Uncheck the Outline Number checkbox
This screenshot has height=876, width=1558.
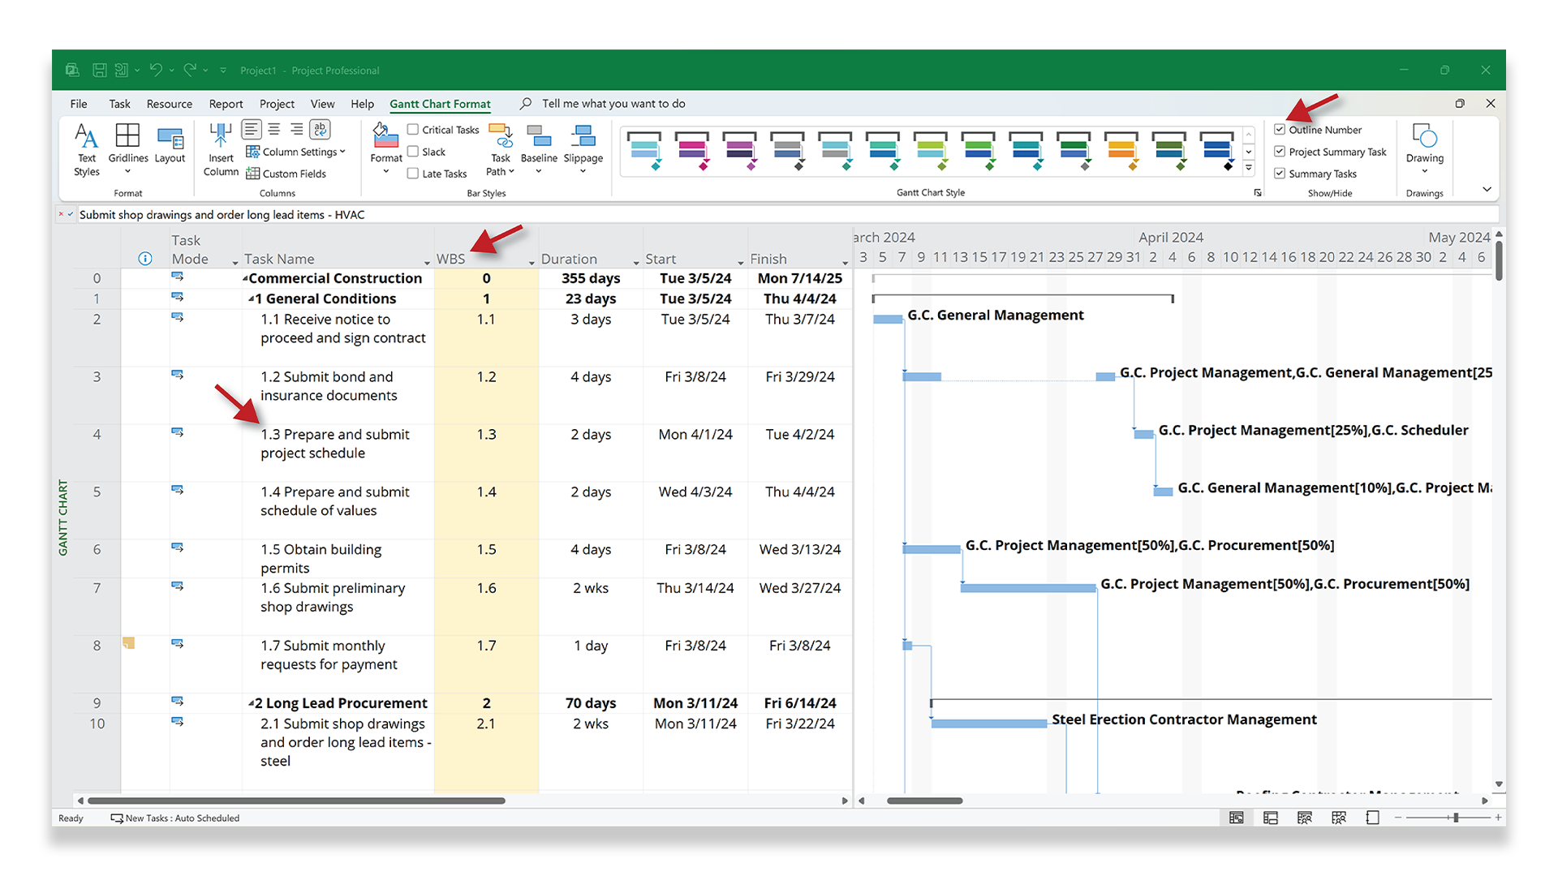coord(1280,130)
